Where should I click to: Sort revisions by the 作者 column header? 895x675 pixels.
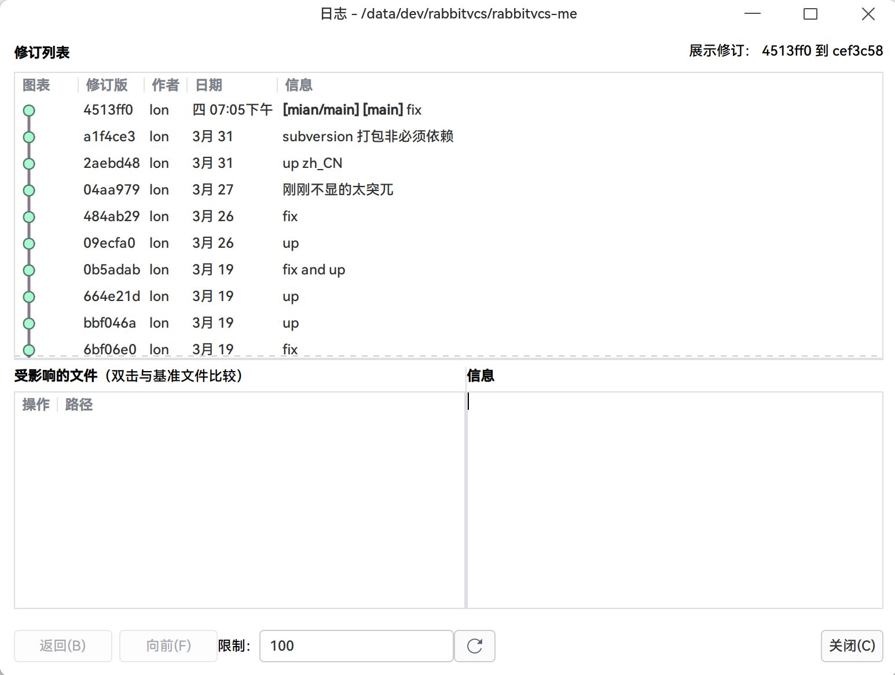click(165, 85)
